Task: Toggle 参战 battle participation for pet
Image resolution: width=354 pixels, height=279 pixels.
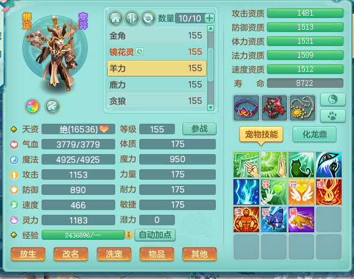Action: click(x=200, y=129)
